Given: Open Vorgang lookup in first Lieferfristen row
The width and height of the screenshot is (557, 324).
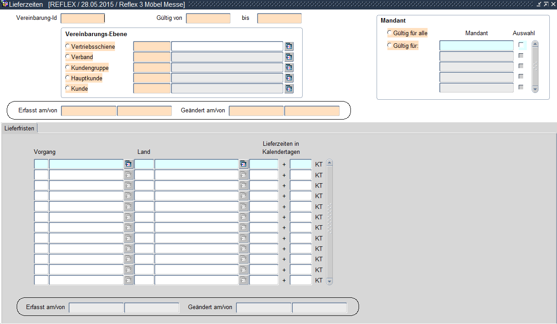Looking at the screenshot, I should pyautogui.click(x=129, y=164).
